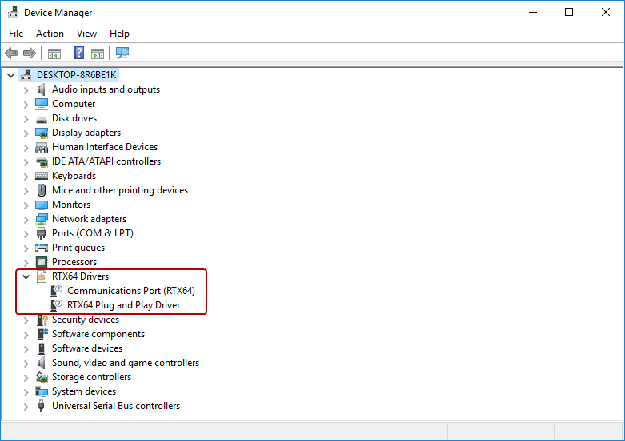Click the icon beside Network adapters
The image size is (625, 441).
(x=42, y=219)
